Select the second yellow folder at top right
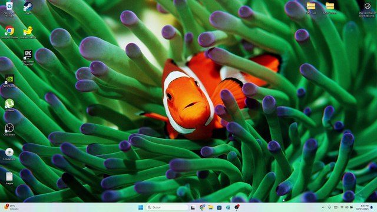 330,8
